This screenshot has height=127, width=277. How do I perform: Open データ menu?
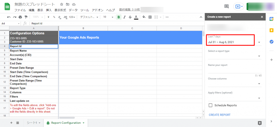click(73, 10)
